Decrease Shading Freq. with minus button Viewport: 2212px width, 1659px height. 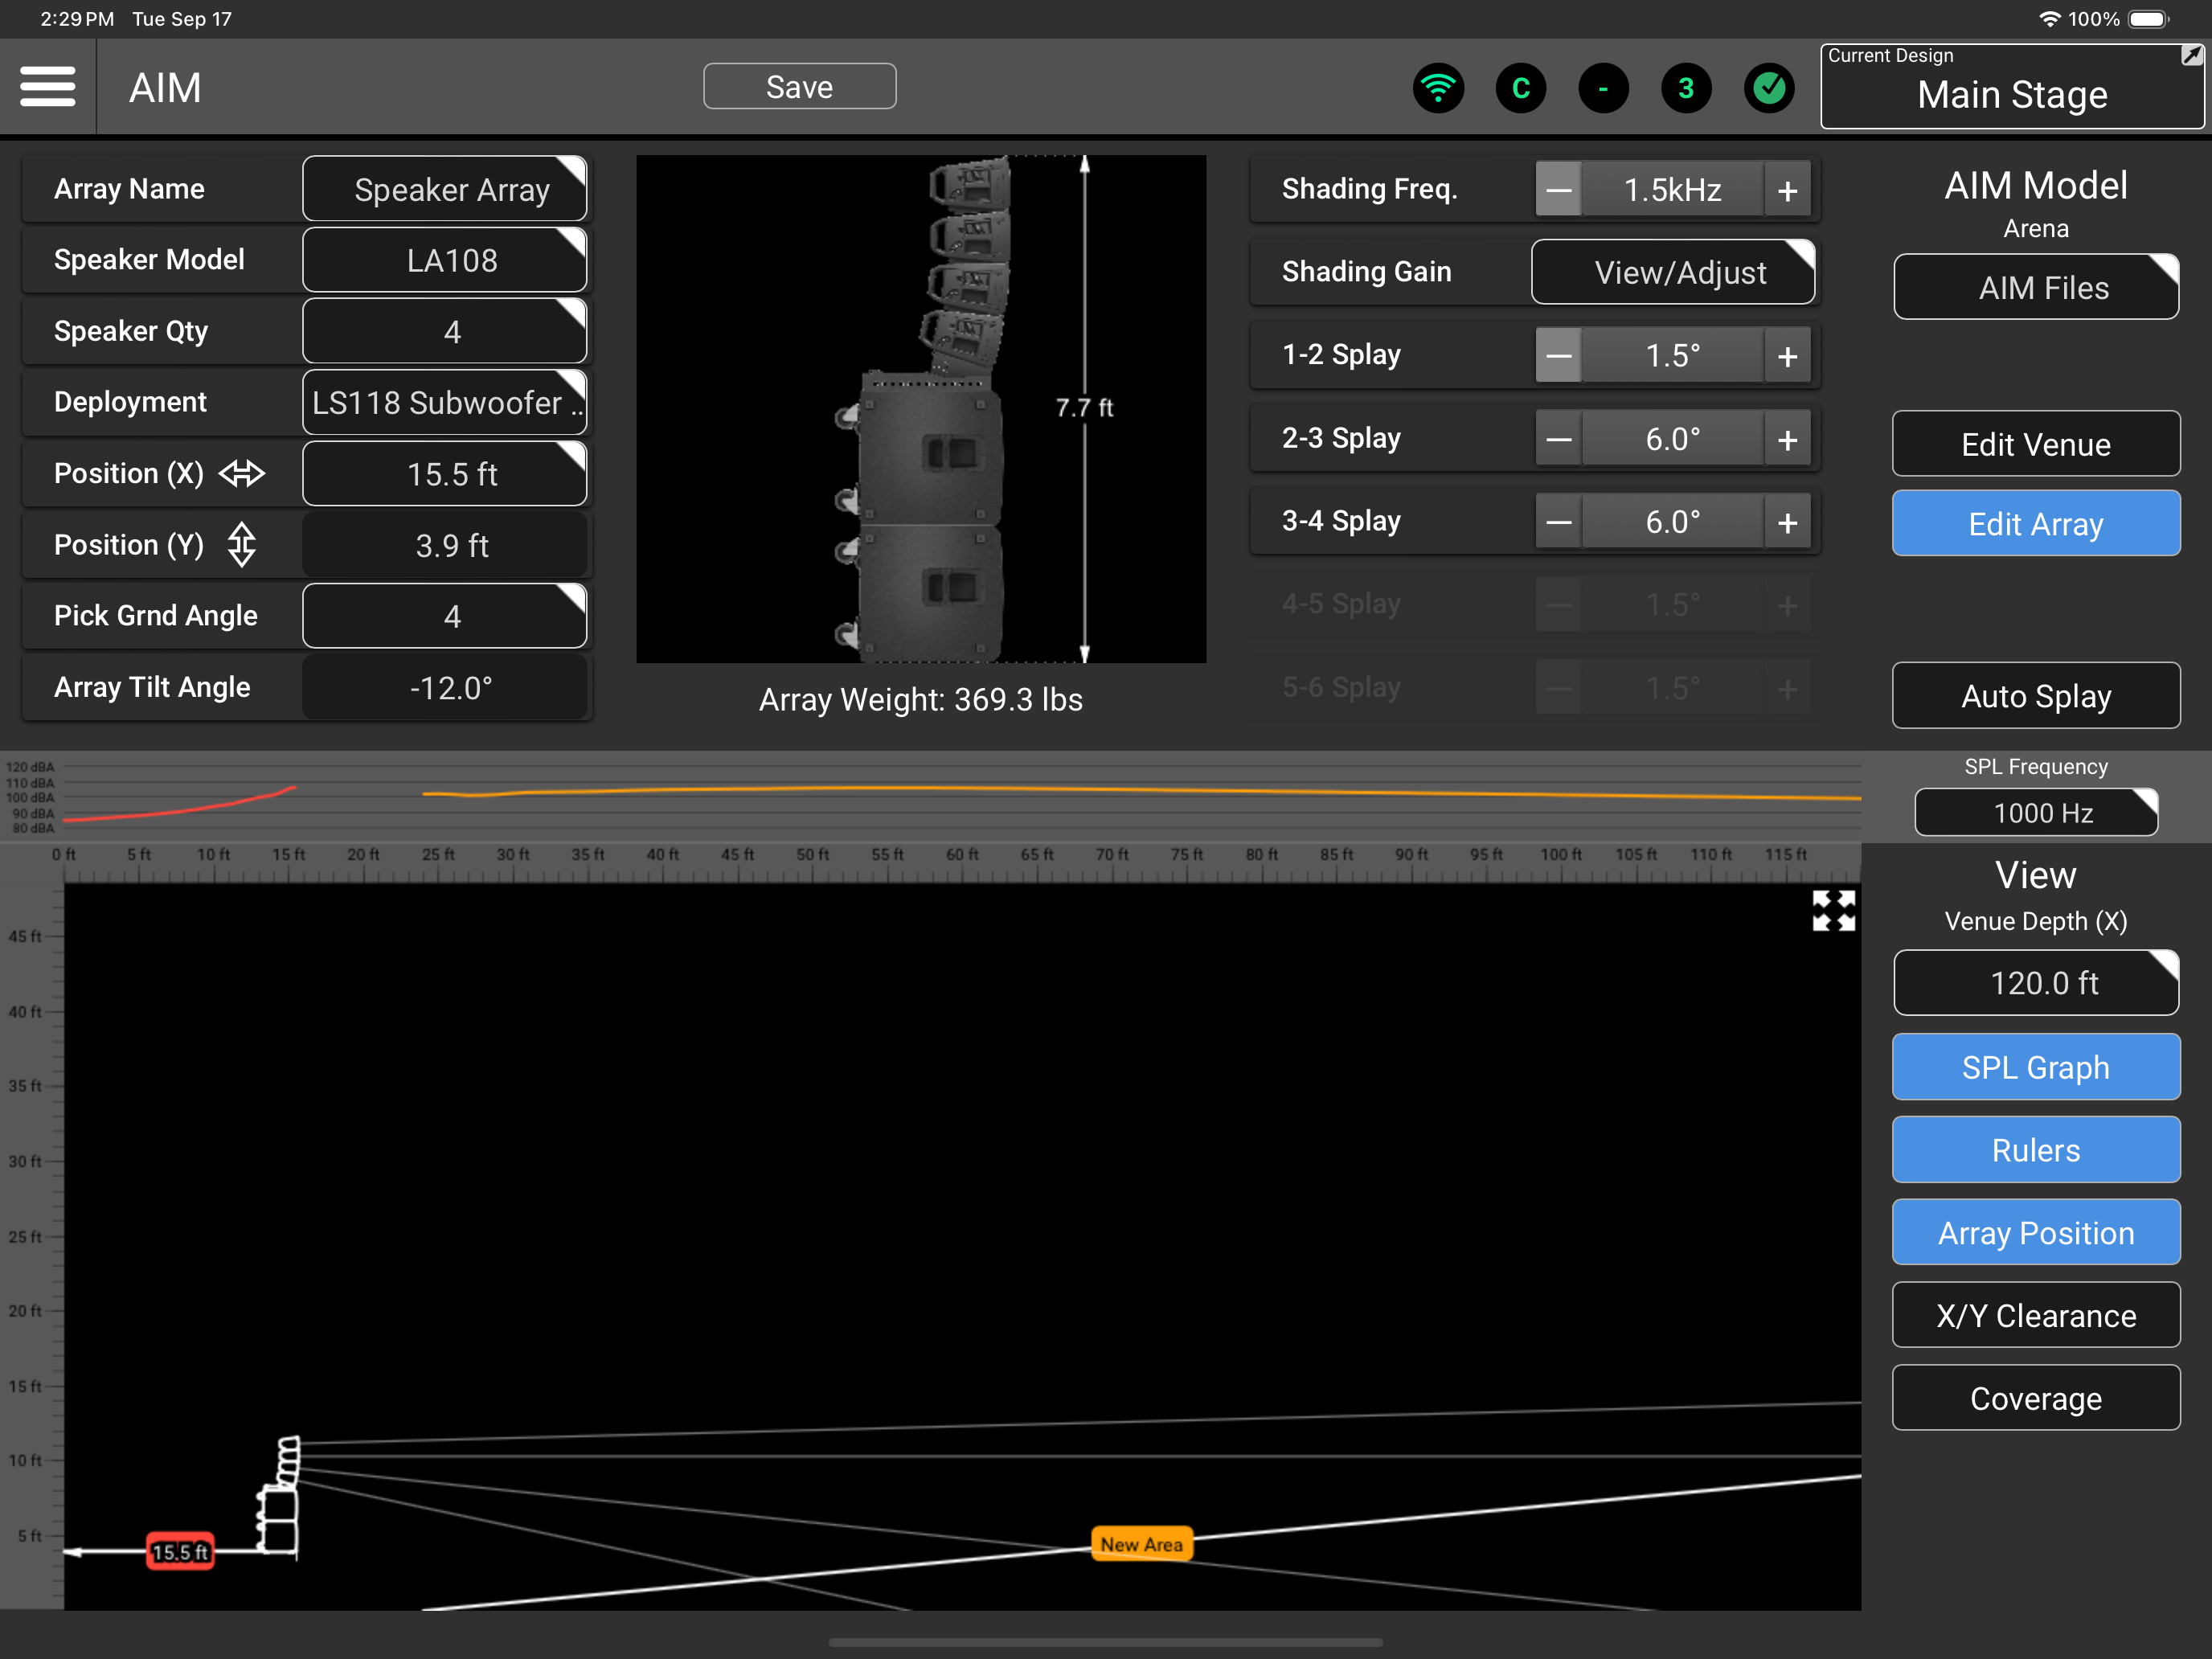tap(1558, 189)
